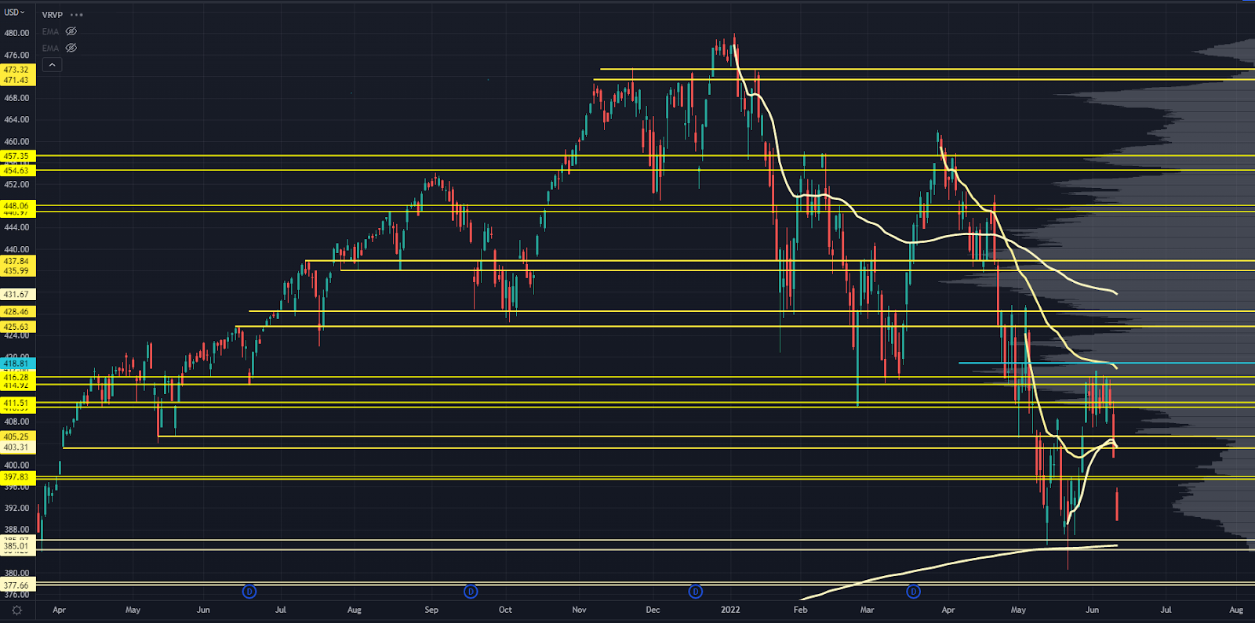Select the 405.25 yellow price label
This screenshot has height=623, width=1255.
click(16, 436)
